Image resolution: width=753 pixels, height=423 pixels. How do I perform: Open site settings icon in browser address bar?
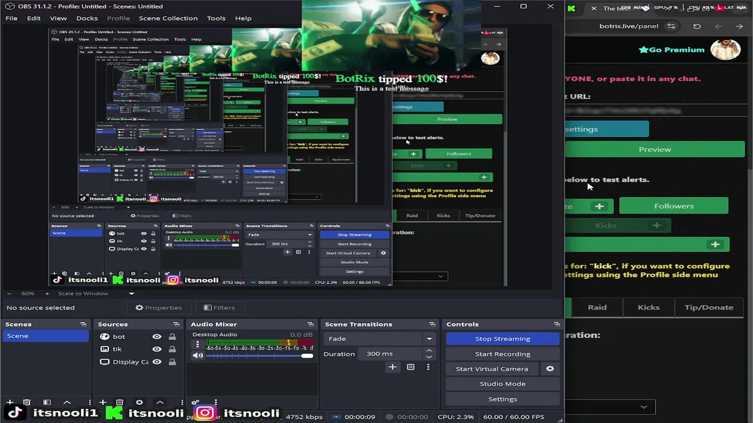[671, 26]
